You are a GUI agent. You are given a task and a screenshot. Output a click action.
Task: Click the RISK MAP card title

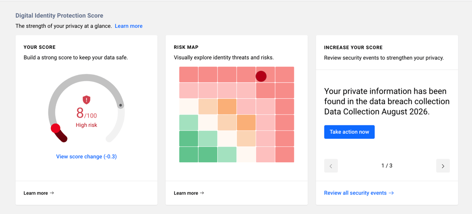pos(186,48)
